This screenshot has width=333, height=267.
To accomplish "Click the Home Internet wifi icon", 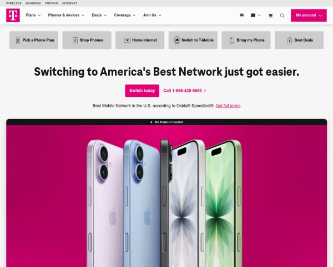I will pos(128,40).
